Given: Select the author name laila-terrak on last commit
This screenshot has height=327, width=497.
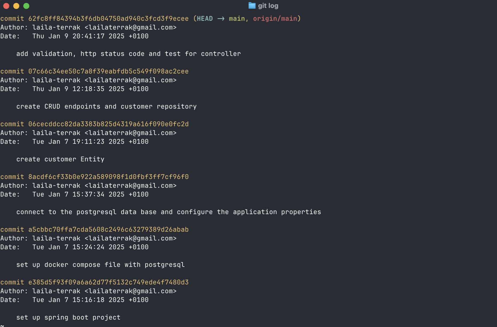Looking at the screenshot, I should [56, 291].
